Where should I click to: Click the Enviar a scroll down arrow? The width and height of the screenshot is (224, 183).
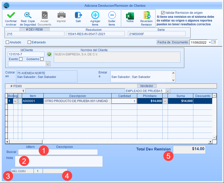click(x=173, y=80)
